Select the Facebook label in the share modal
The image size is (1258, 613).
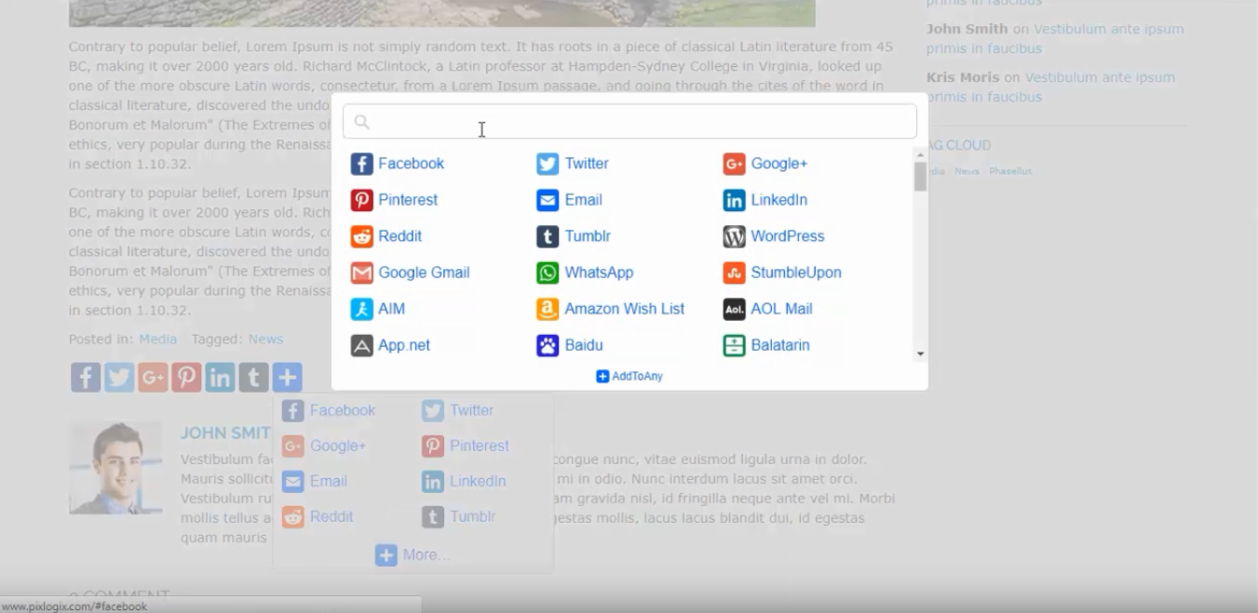tap(411, 164)
